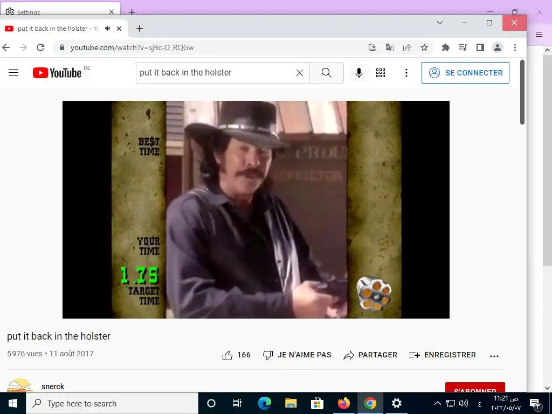Switch the keyboard input language indicator

coord(479,404)
